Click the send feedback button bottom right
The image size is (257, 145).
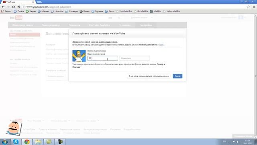tap(243, 136)
